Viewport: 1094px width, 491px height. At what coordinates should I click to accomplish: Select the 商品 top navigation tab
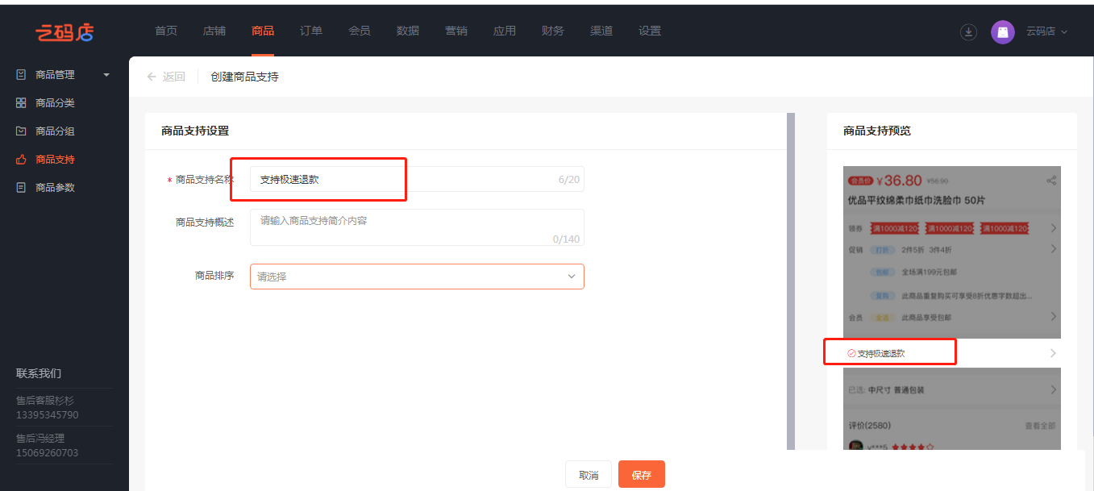263,31
